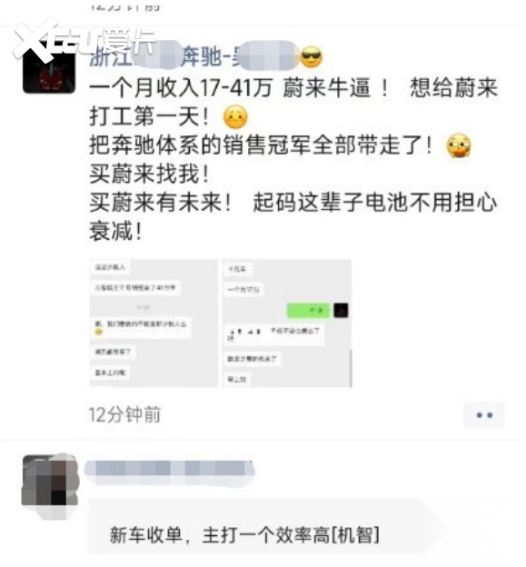Click the sunglasses emoji beside poster name

coord(312,57)
